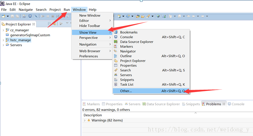The image size is (253, 136).
Task: Click the New Web Project globe icon
Action: tap(119, 16)
